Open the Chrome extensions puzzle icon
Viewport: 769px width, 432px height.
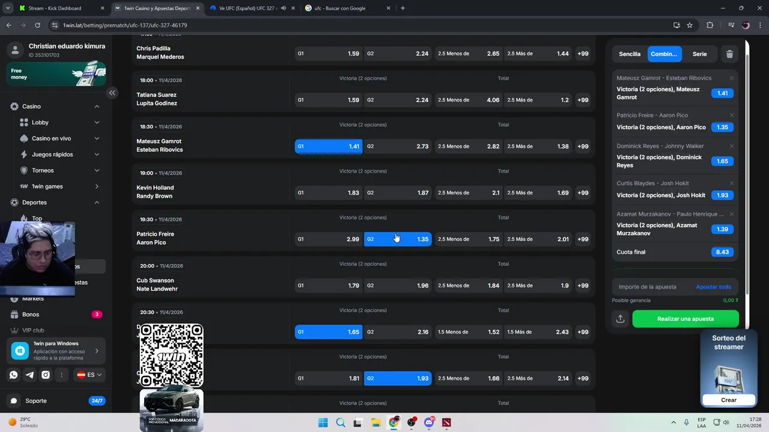pos(710,25)
